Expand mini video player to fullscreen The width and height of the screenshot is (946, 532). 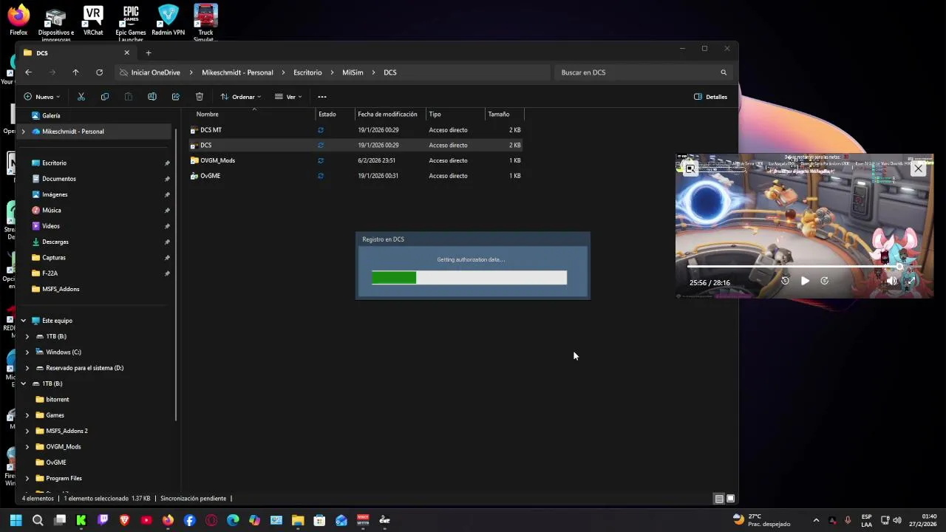click(911, 281)
